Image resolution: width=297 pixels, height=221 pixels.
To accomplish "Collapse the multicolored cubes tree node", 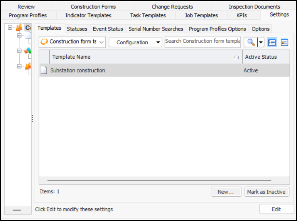I will [19, 51].
